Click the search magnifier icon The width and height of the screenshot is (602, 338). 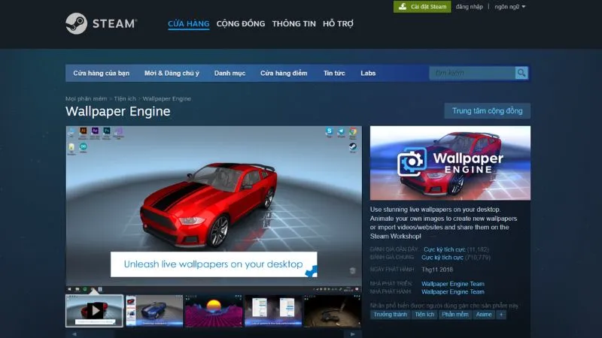pyautogui.click(x=521, y=73)
